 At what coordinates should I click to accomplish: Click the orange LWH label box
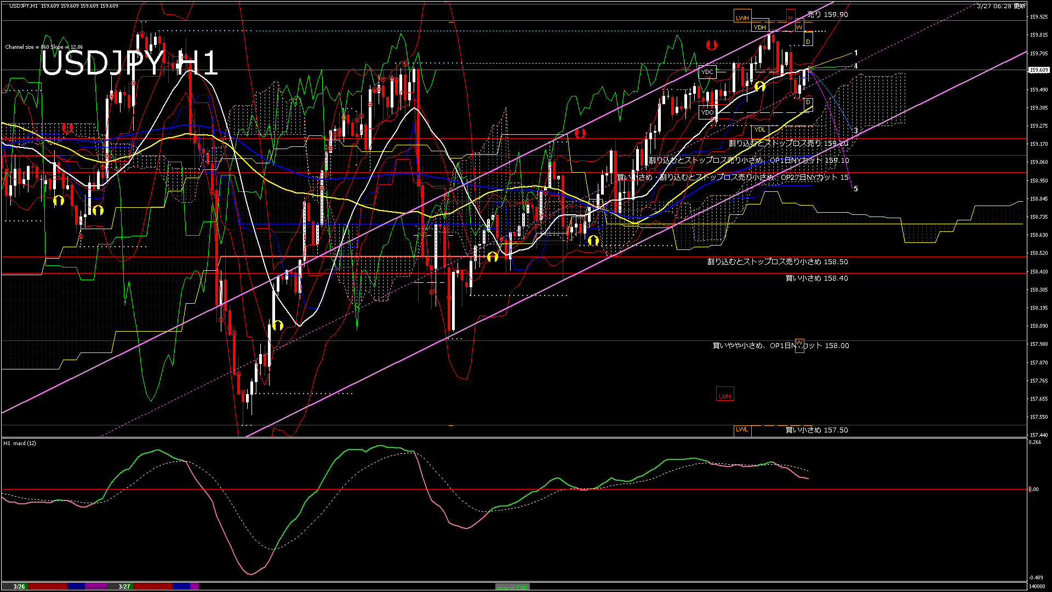[743, 18]
